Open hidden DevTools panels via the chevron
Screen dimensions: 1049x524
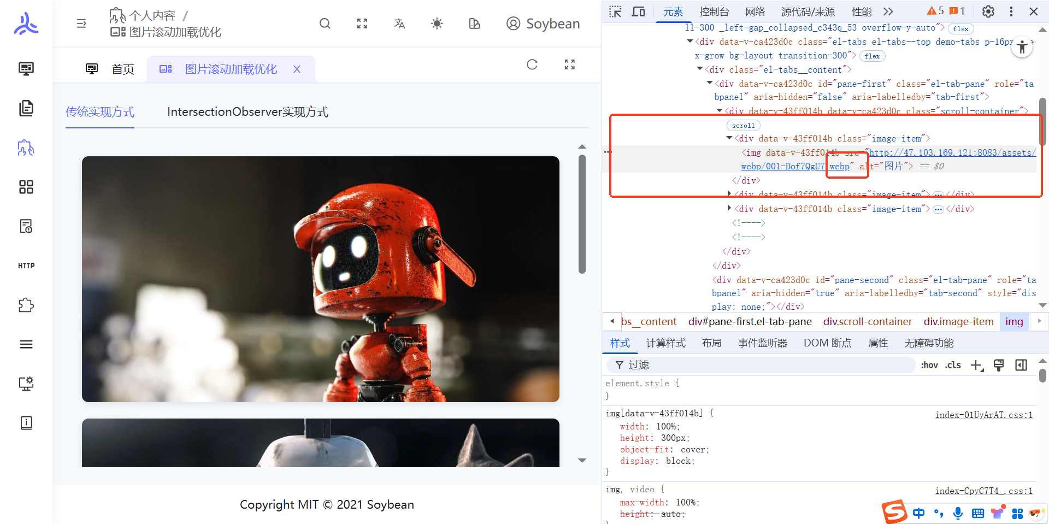click(x=888, y=11)
